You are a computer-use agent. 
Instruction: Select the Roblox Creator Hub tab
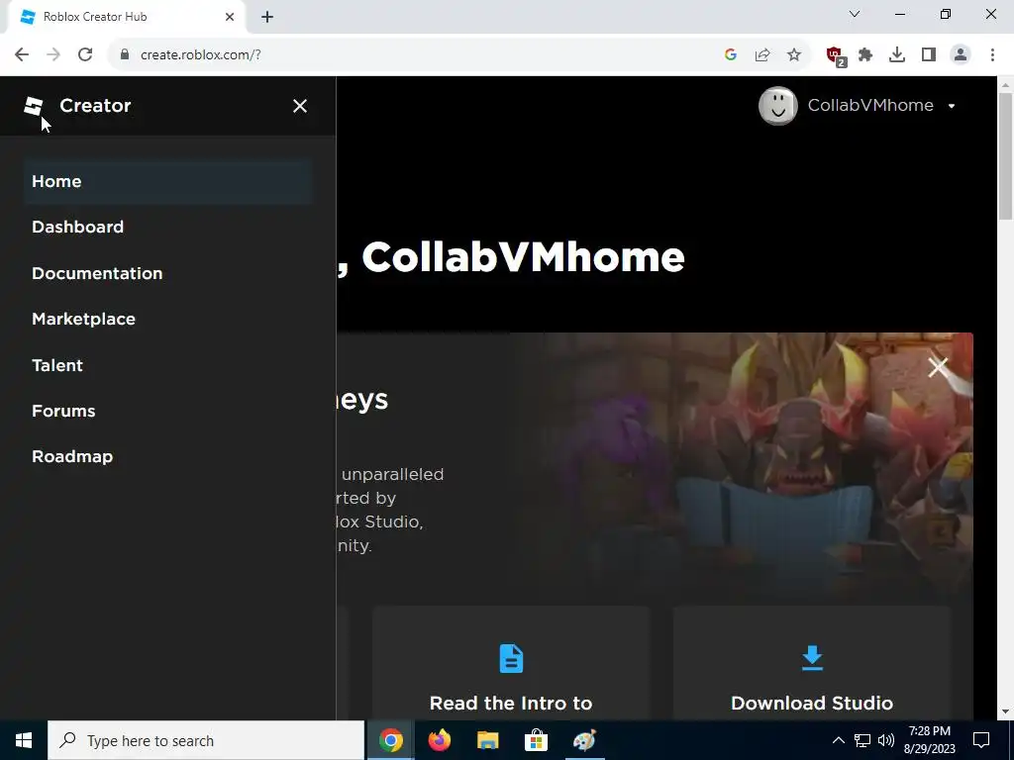click(x=126, y=17)
